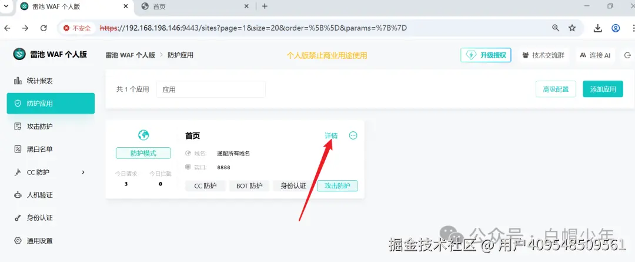Click the globe icon on 首页 card

pos(143,135)
